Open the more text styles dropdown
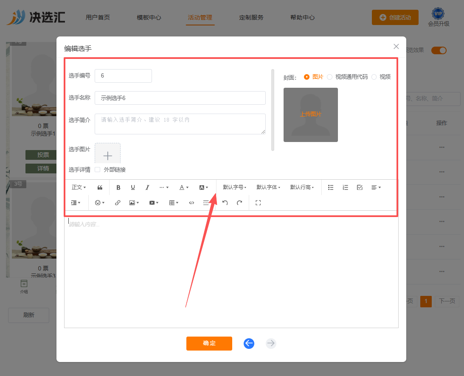 pyautogui.click(x=164, y=187)
